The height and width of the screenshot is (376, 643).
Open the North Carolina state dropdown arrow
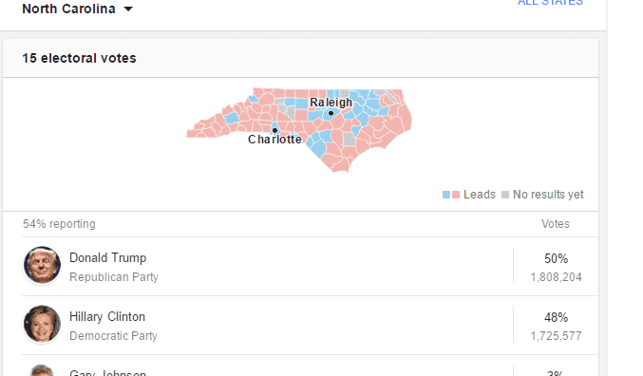[128, 9]
